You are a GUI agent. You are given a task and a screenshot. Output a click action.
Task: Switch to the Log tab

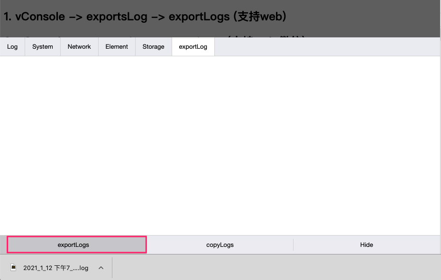12,46
